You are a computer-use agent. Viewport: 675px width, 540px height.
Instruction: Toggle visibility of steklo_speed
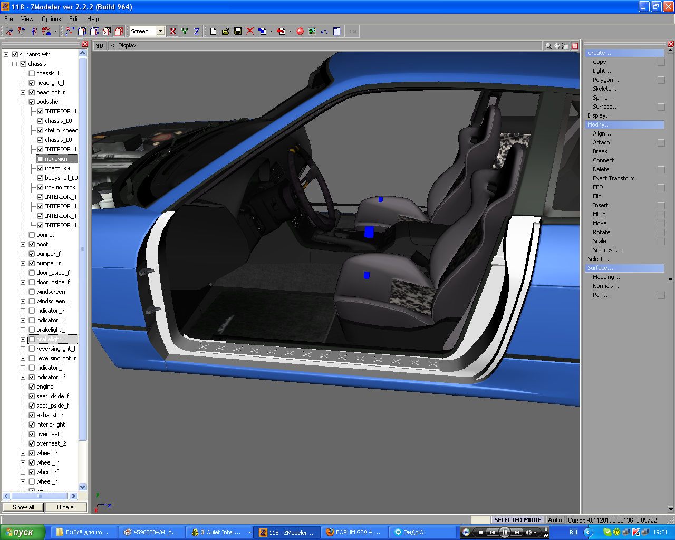[x=40, y=130]
